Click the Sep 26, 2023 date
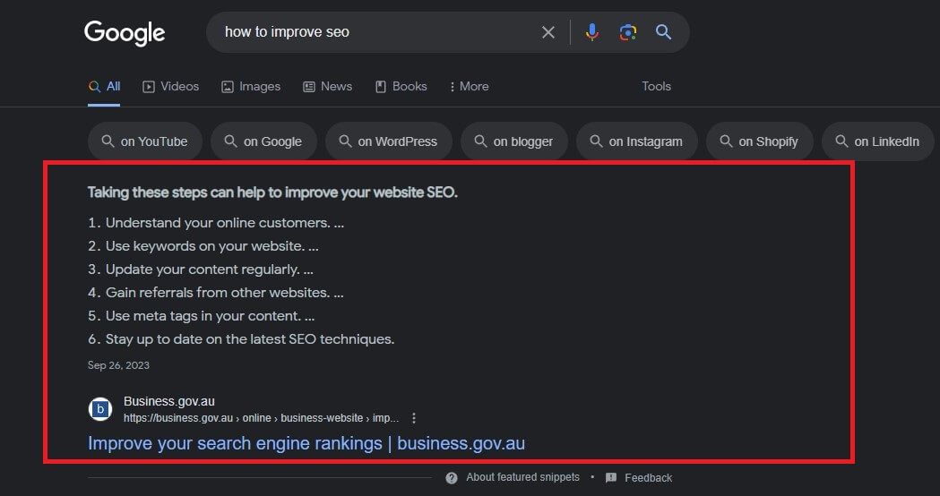This screenshot has width=940, height=496. pyautogui.click(x=118, y=365)
